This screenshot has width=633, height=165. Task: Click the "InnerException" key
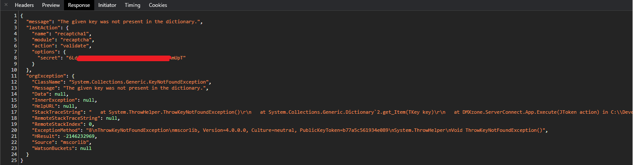pyautogui.click(x=55, y=100)
